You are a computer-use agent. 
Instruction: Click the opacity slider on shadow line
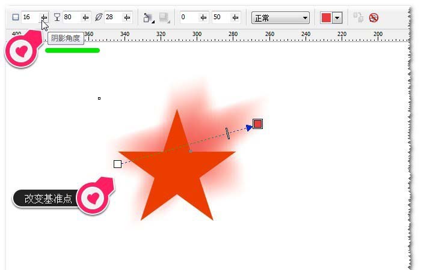point(228,133)
